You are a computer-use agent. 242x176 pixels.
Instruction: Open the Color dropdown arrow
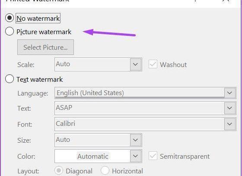136,156
